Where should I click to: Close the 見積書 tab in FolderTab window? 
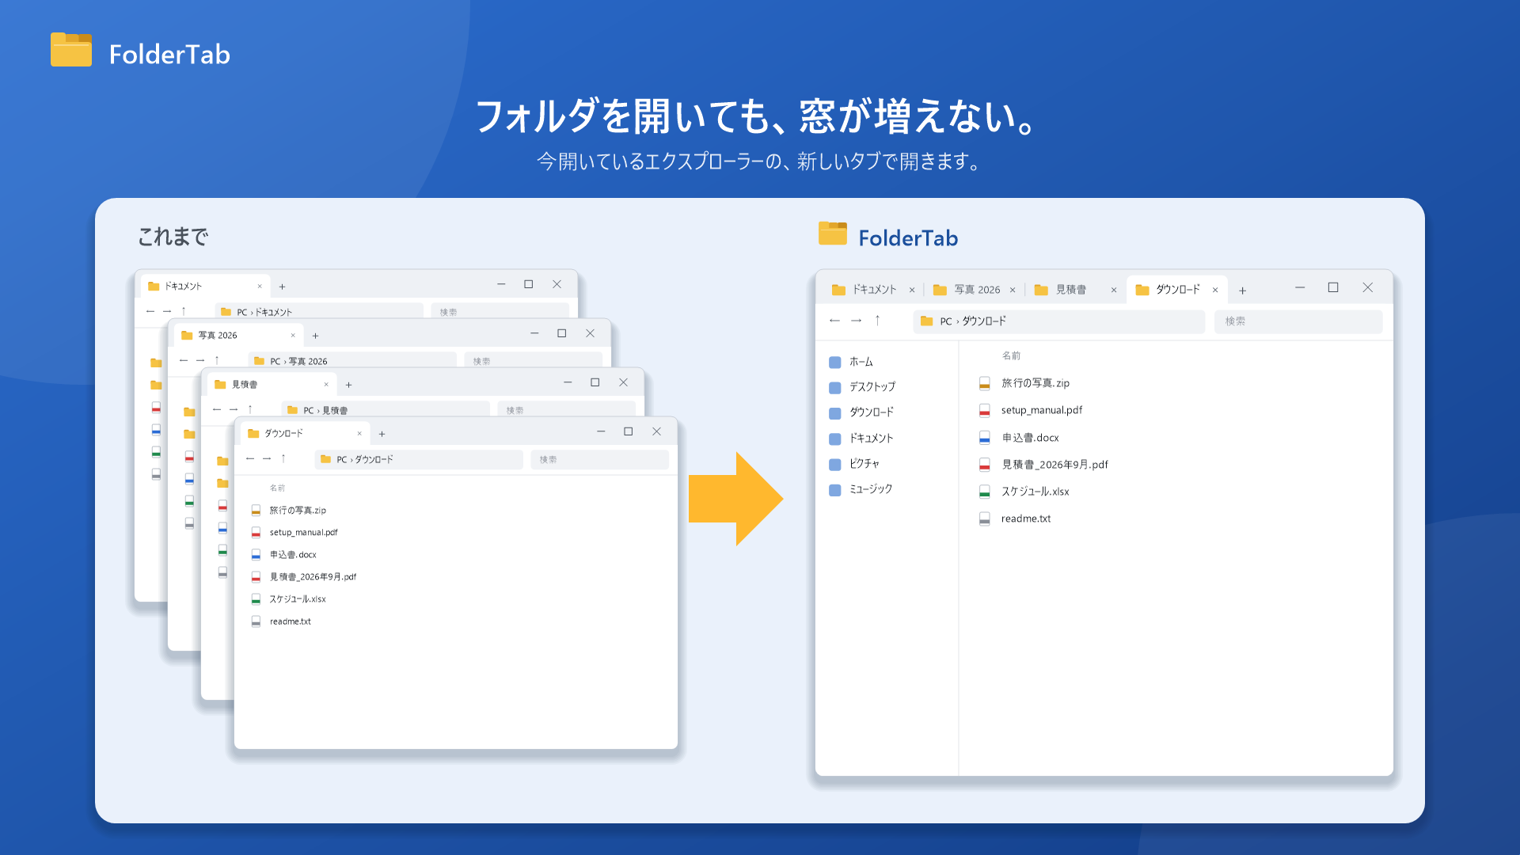(1114, 291)
